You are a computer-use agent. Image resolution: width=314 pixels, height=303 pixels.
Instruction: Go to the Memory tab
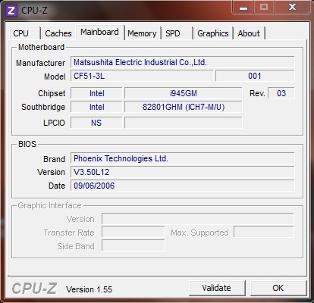click(143, 33)
